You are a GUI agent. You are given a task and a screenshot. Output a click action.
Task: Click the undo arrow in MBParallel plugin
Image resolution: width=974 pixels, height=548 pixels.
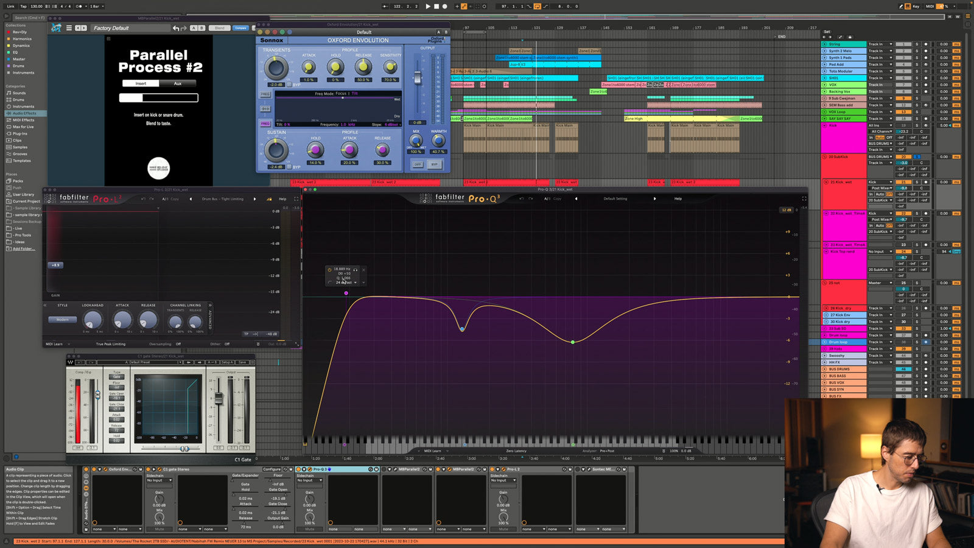(176, 28)
